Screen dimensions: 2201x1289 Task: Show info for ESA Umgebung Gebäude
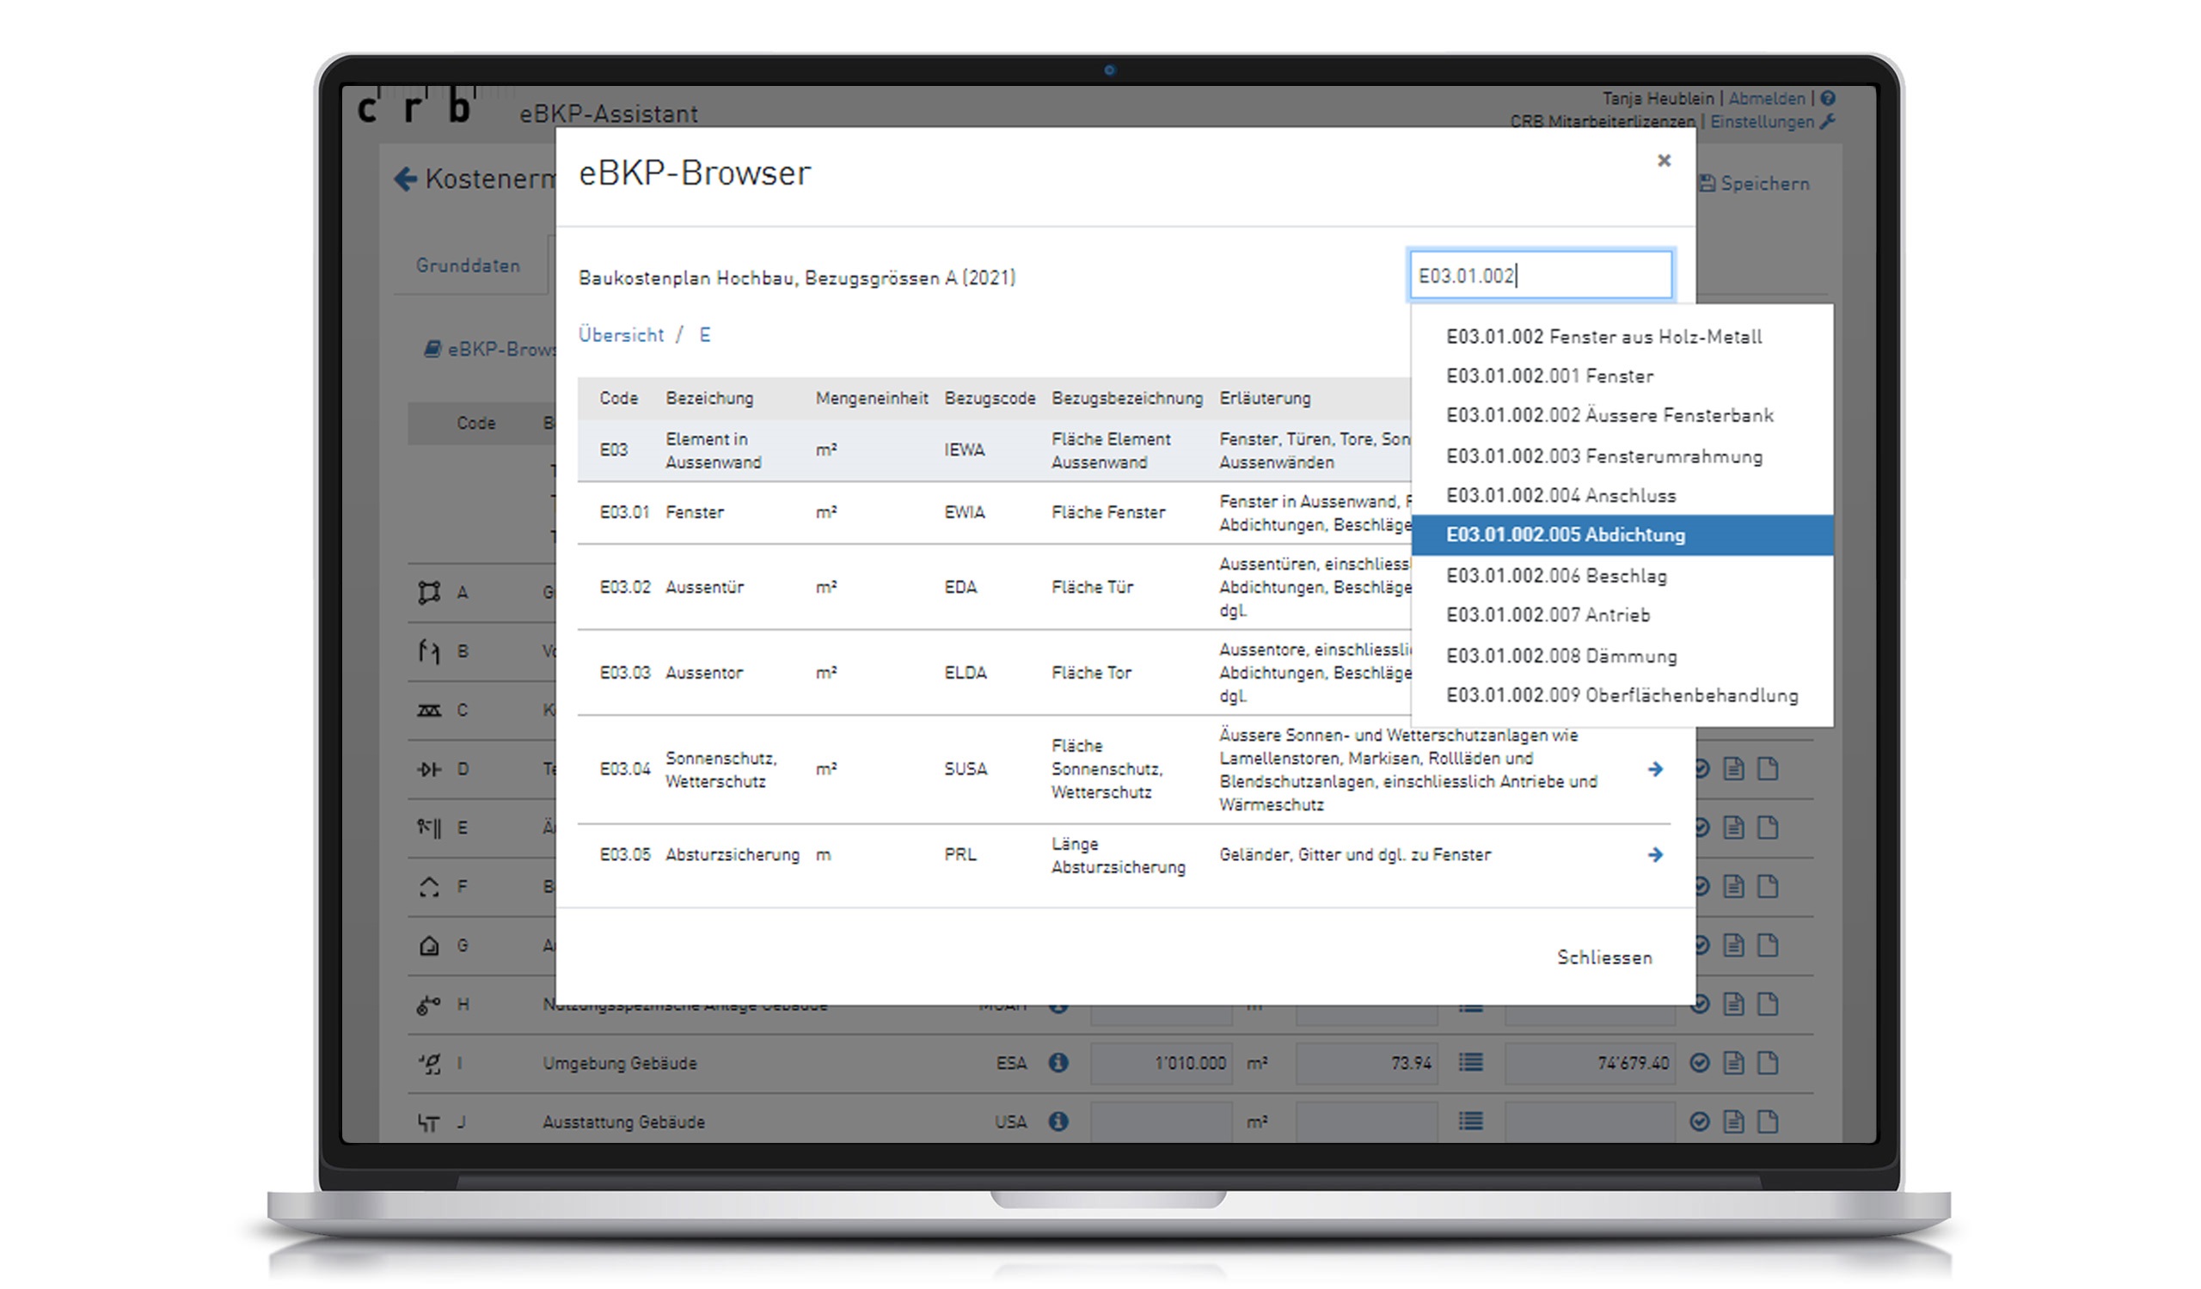[1058, 1063]
